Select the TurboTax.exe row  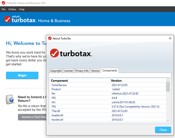pyautogui.click(x=108, y=85)
